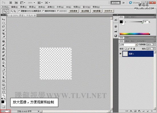This screenshot has height=113, width=157.
Task: Select the 3D Camera Rotate tool
Action: click(x=3, y=89)
